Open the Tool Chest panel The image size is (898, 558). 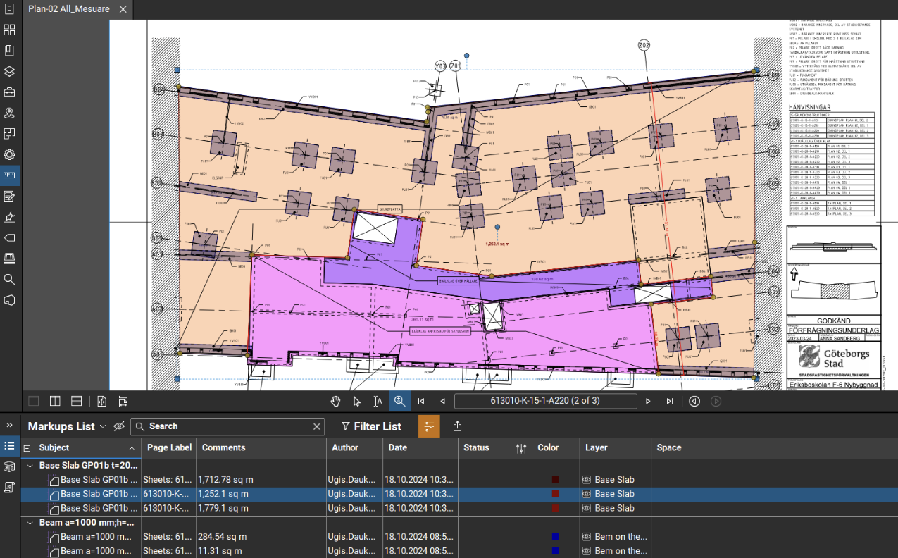click(x=10, y=92)
